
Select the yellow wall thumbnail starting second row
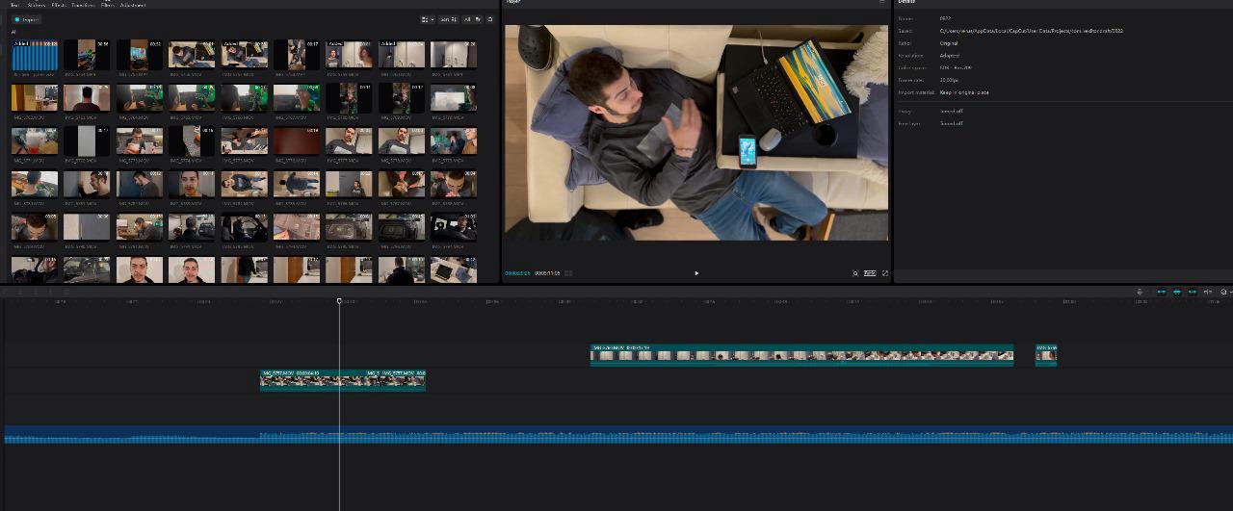point(35,98)
